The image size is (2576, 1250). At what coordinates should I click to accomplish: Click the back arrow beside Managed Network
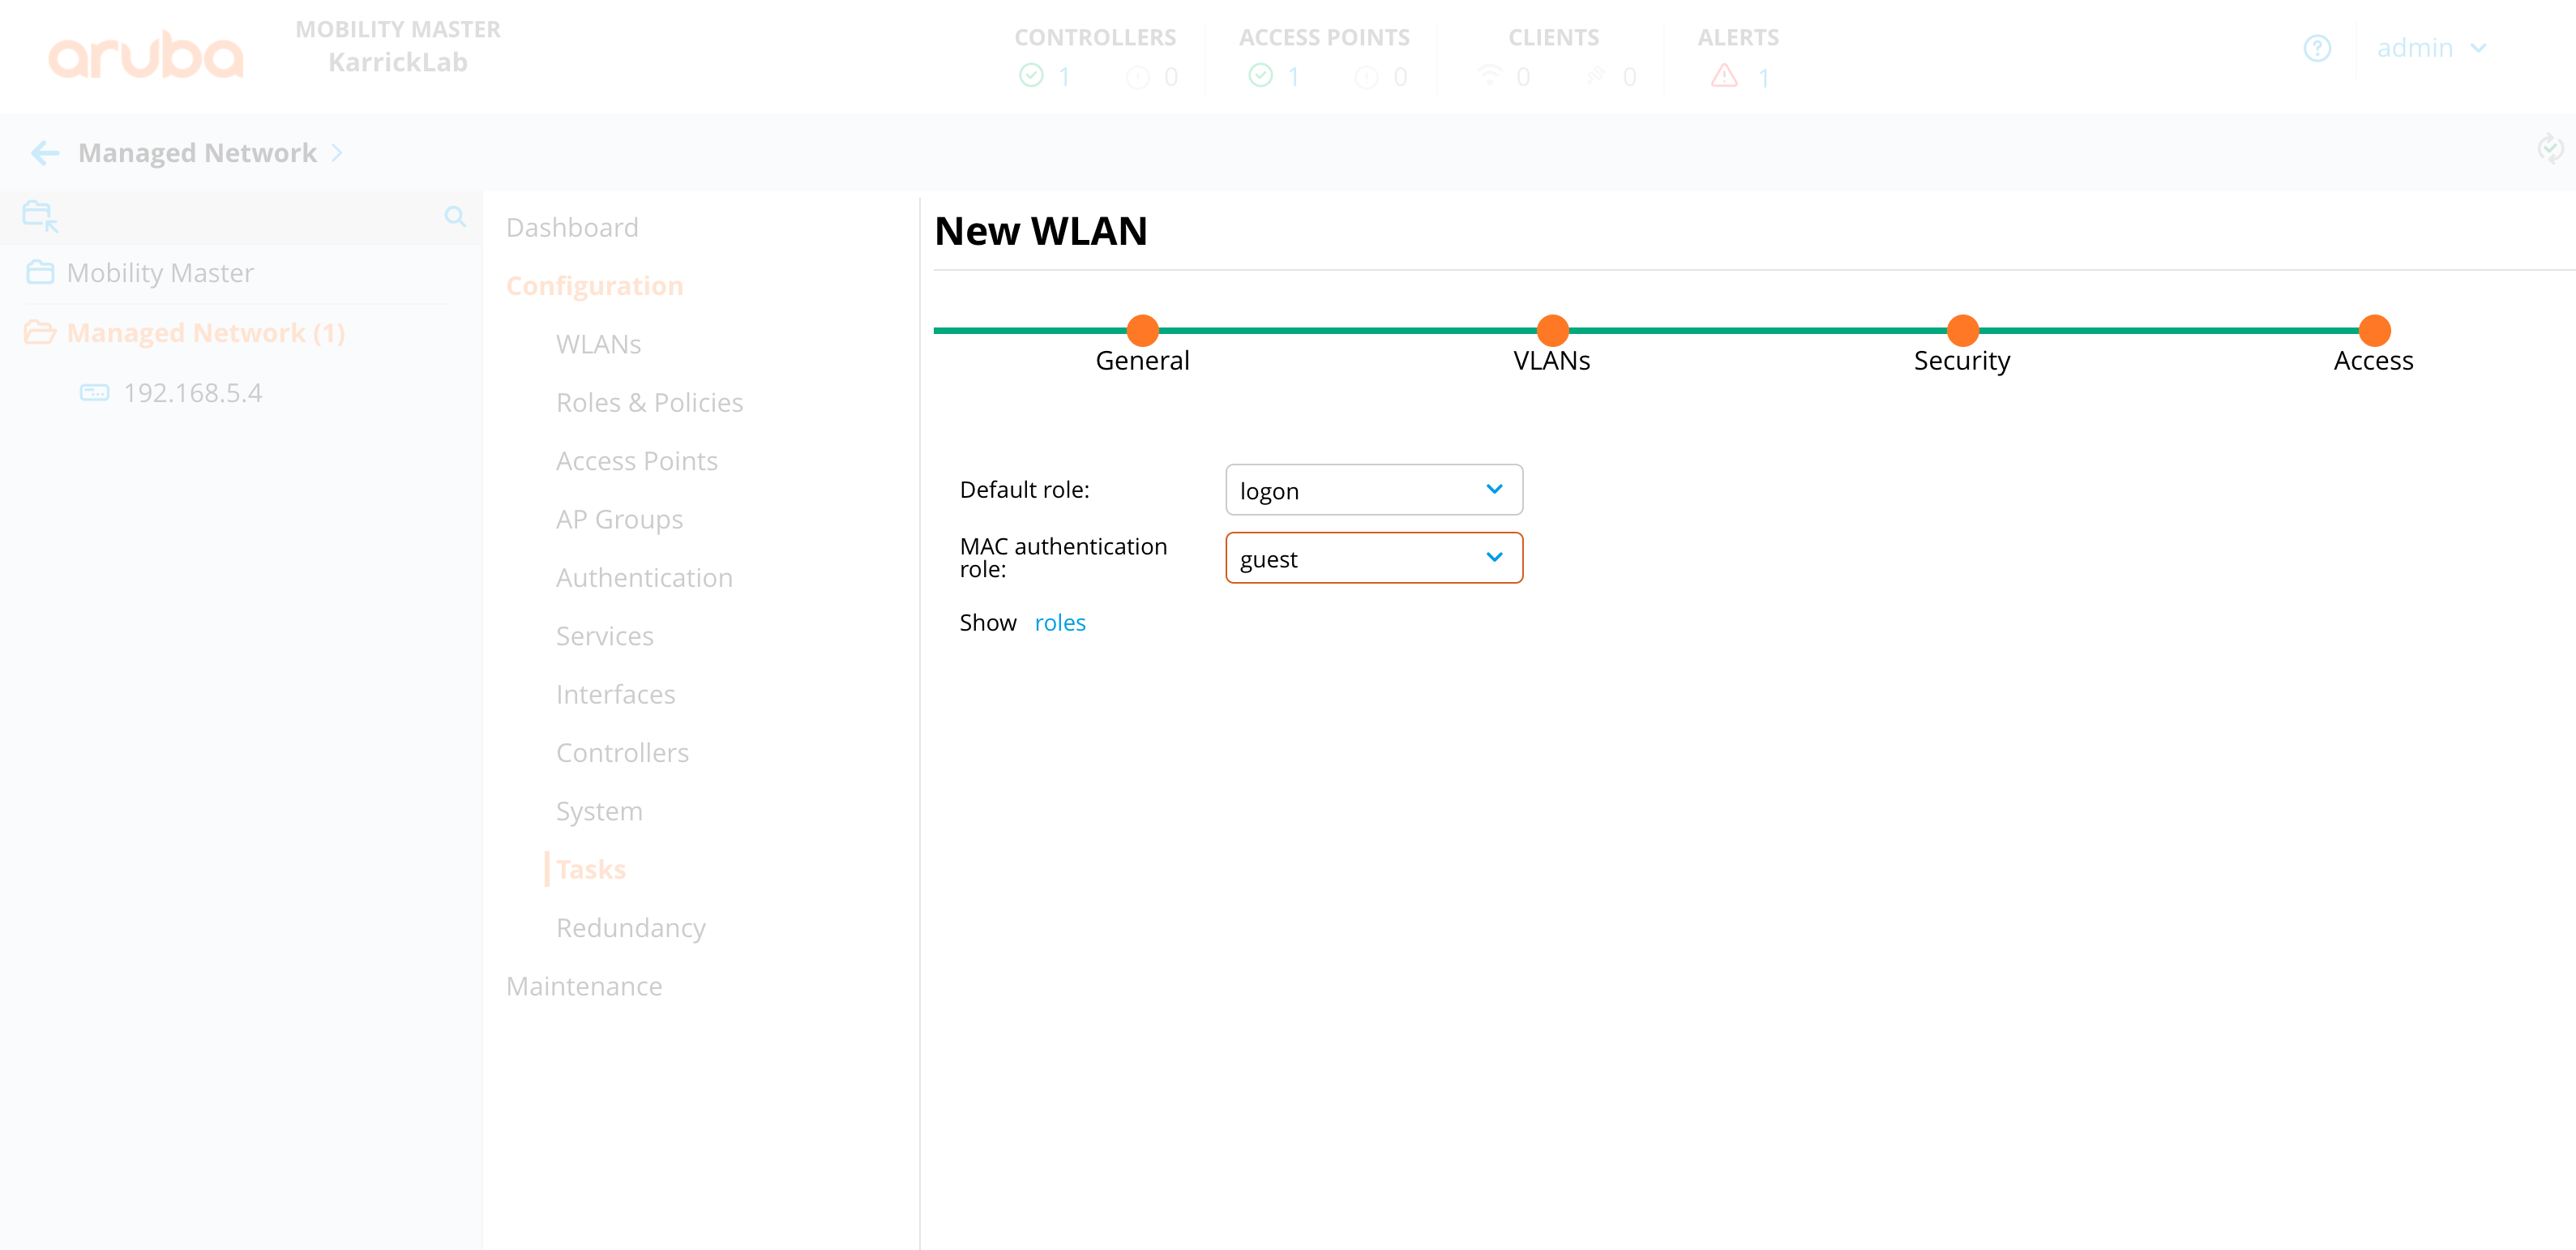point(45,153)
